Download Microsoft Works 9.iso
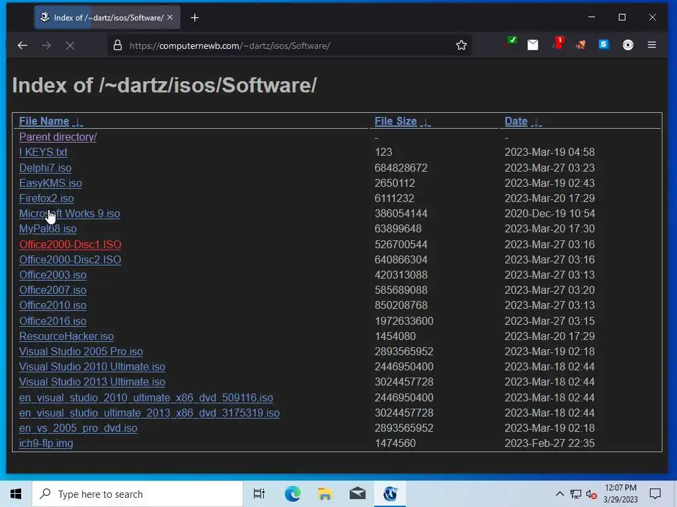 pyautogui.click(x=69, y=213)
